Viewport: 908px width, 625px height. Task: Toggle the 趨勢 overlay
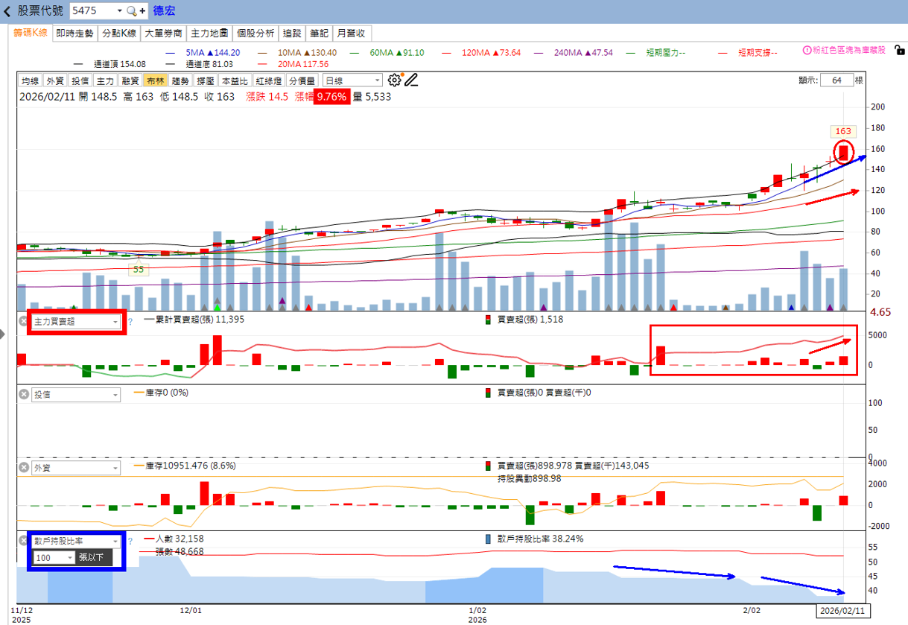(x=180, y=80)
